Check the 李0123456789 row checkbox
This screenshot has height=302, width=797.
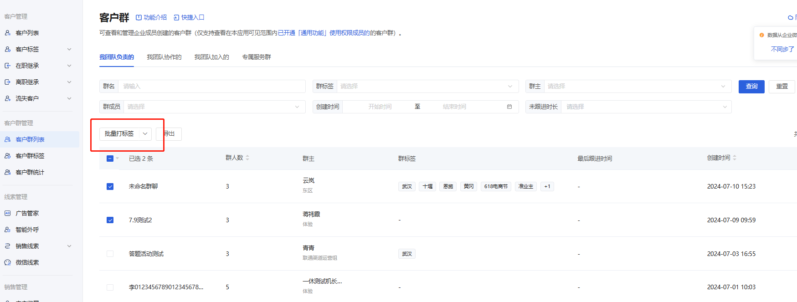[x=110, y=287]
